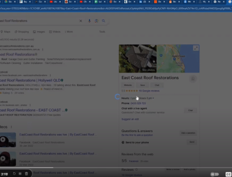Switch to Videos results tab
The width and height of the screenshot is (232, 177).
pyautogui.click(x=55, y=32)
